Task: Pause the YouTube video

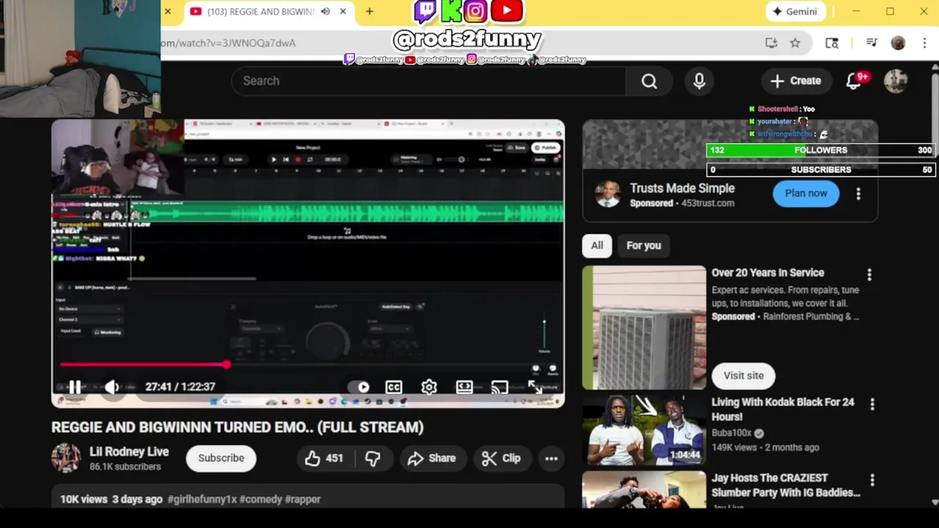Action: 74,386
